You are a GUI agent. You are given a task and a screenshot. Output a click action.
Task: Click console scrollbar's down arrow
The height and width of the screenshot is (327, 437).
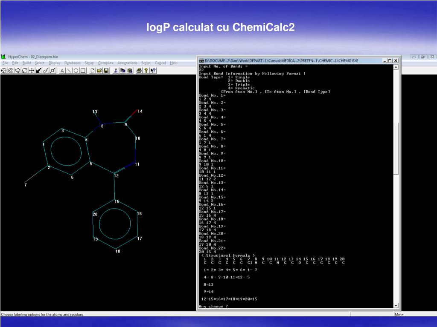pyautogui.click(x=396, y=306)
